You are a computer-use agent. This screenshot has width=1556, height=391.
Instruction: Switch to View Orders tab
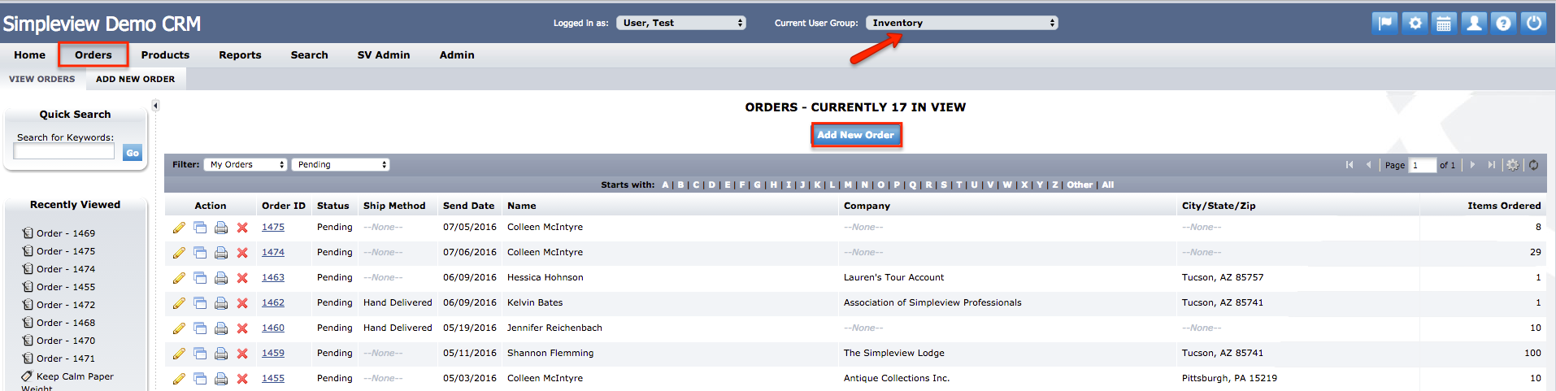point(42,79)
